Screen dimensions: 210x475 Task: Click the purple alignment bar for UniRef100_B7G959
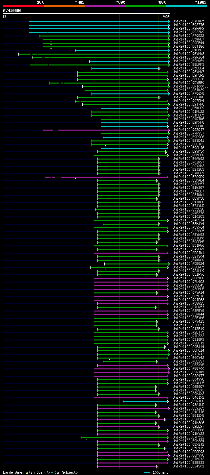point(106,177)
